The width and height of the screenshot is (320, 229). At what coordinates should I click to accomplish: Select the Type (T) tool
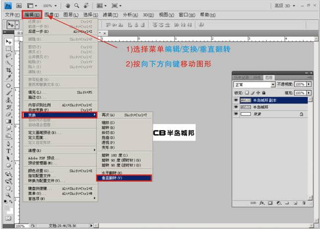point(8,150)
